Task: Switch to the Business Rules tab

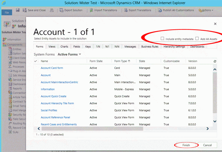Action: [x=150, y=47]
